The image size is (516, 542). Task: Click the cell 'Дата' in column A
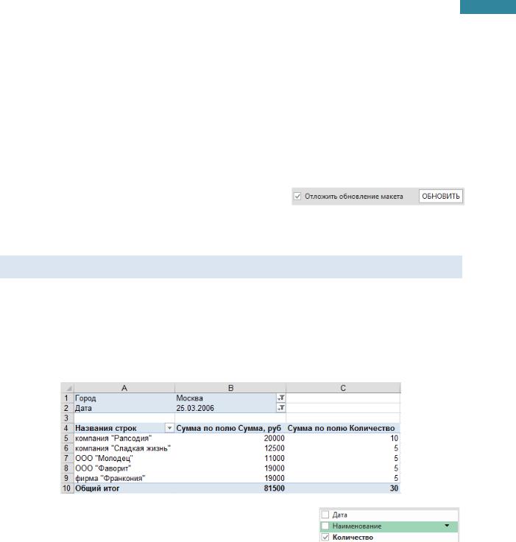tap(124, 408)
